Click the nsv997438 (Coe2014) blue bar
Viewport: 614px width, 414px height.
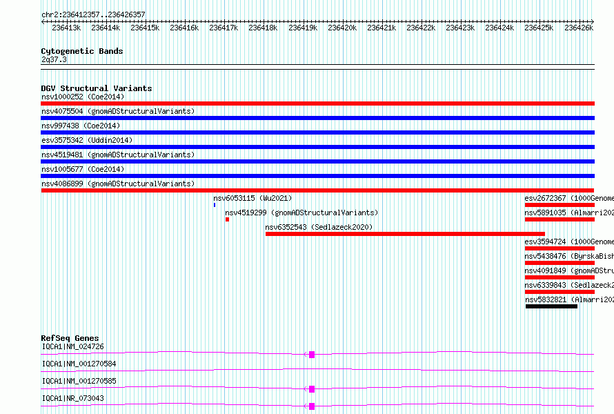[x=317, y=132]
